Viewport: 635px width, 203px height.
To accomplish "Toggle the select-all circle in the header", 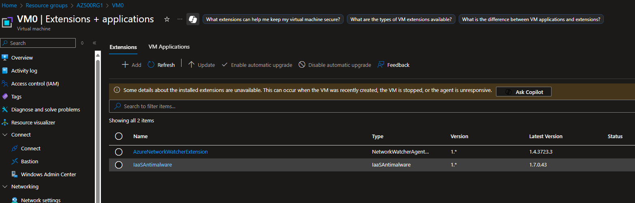I will pos(119,136).
